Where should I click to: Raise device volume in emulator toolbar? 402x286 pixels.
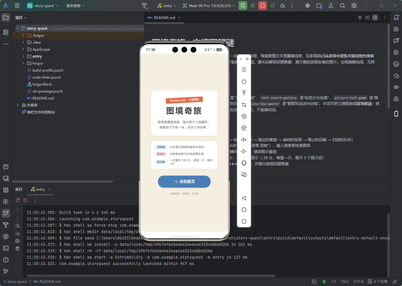point(244,140)
